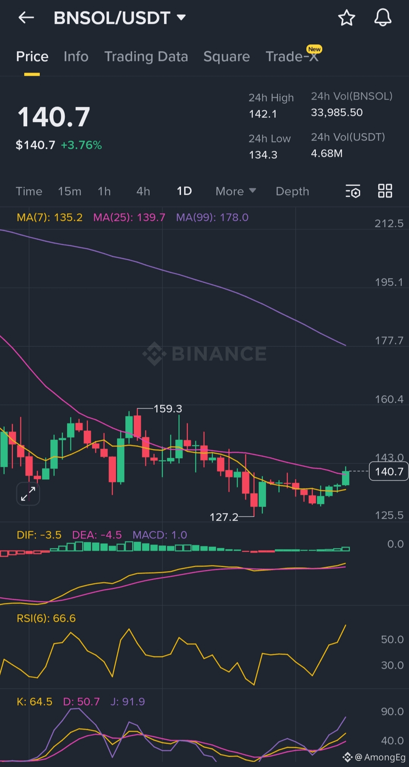409x767 pixels.
Task: Tap the RSI(6): 66.6 label
Action: (x=46, y=618)
